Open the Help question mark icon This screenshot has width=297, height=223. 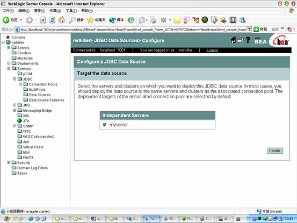tap(248, 40)
